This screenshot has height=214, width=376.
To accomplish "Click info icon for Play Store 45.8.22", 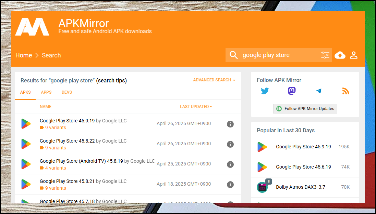I will [x=230, y=144].
